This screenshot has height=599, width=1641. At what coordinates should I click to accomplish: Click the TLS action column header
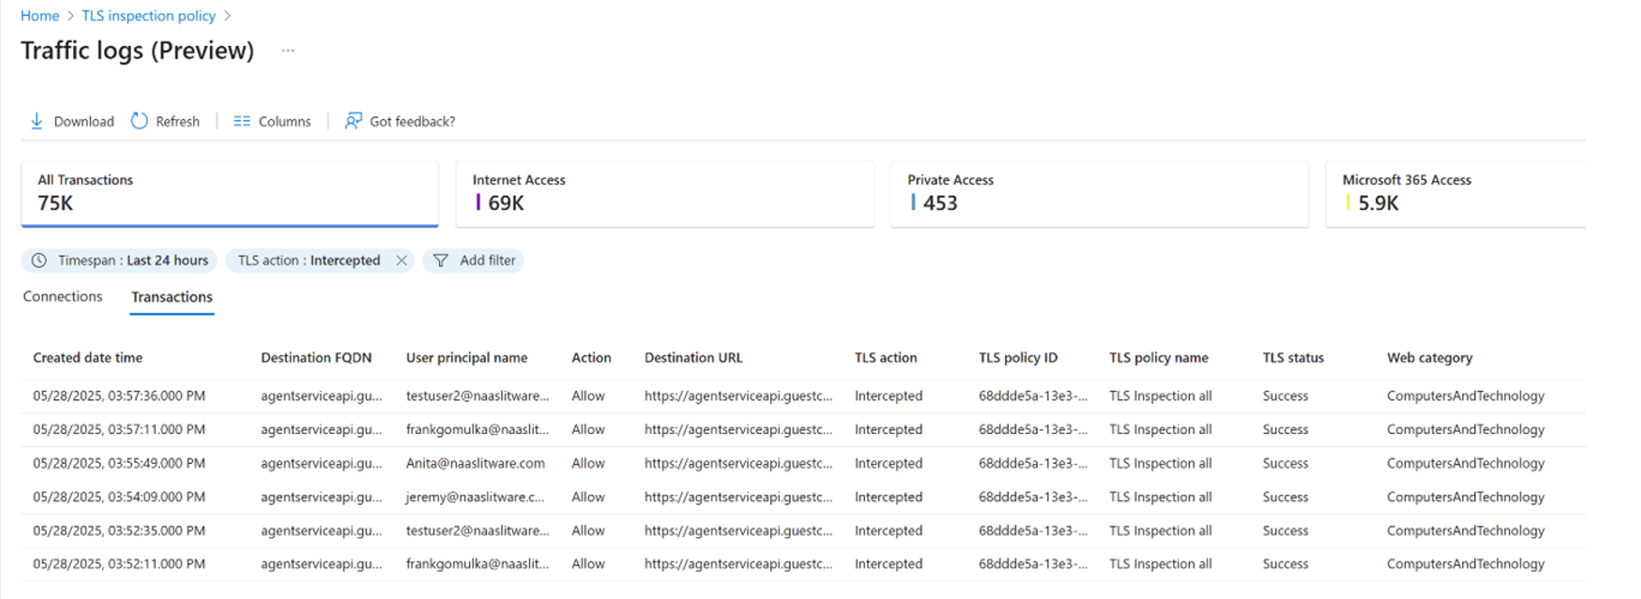coord(885,358)
